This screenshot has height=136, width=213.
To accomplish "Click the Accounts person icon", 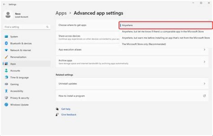I will pos(6,71).
